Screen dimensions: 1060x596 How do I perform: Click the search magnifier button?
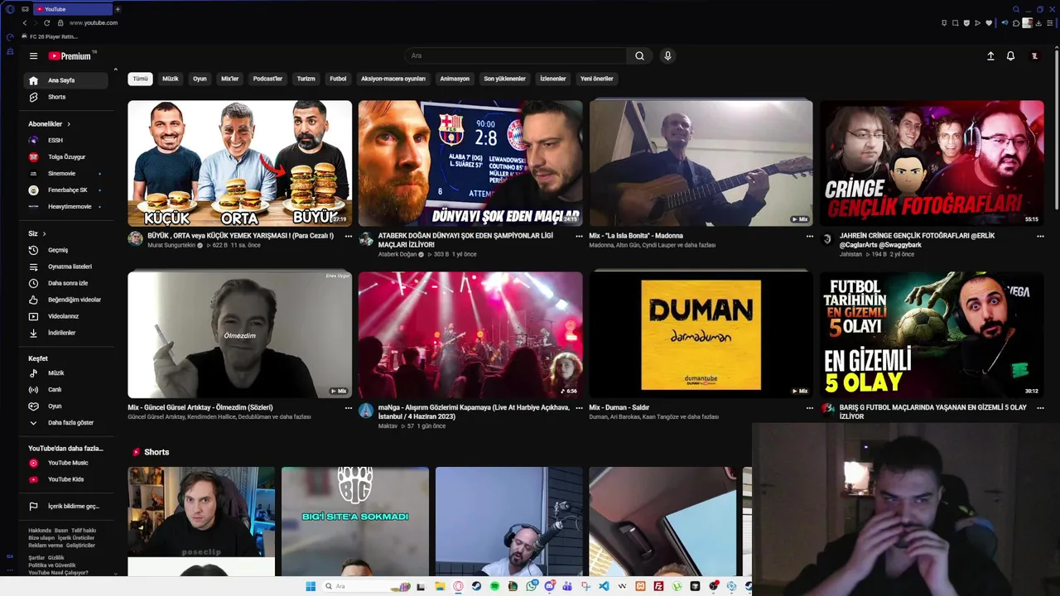[639, 56]
